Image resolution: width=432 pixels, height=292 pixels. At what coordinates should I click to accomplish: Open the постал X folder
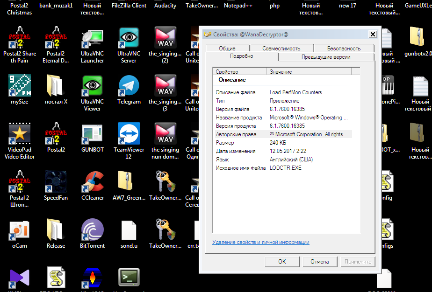click(x=56, y=85)
